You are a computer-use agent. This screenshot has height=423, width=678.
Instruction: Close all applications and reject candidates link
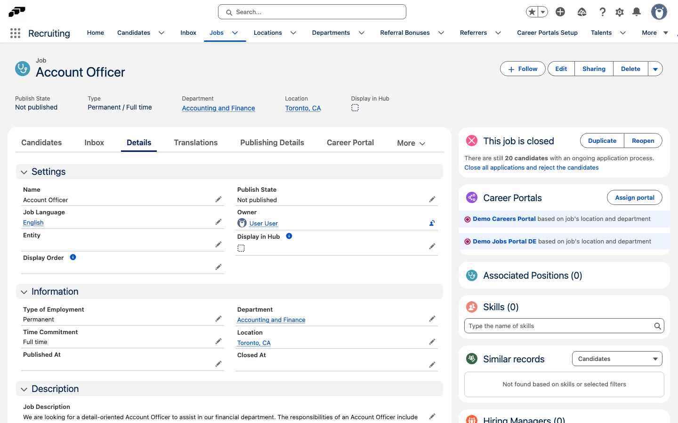click(532, 168)
